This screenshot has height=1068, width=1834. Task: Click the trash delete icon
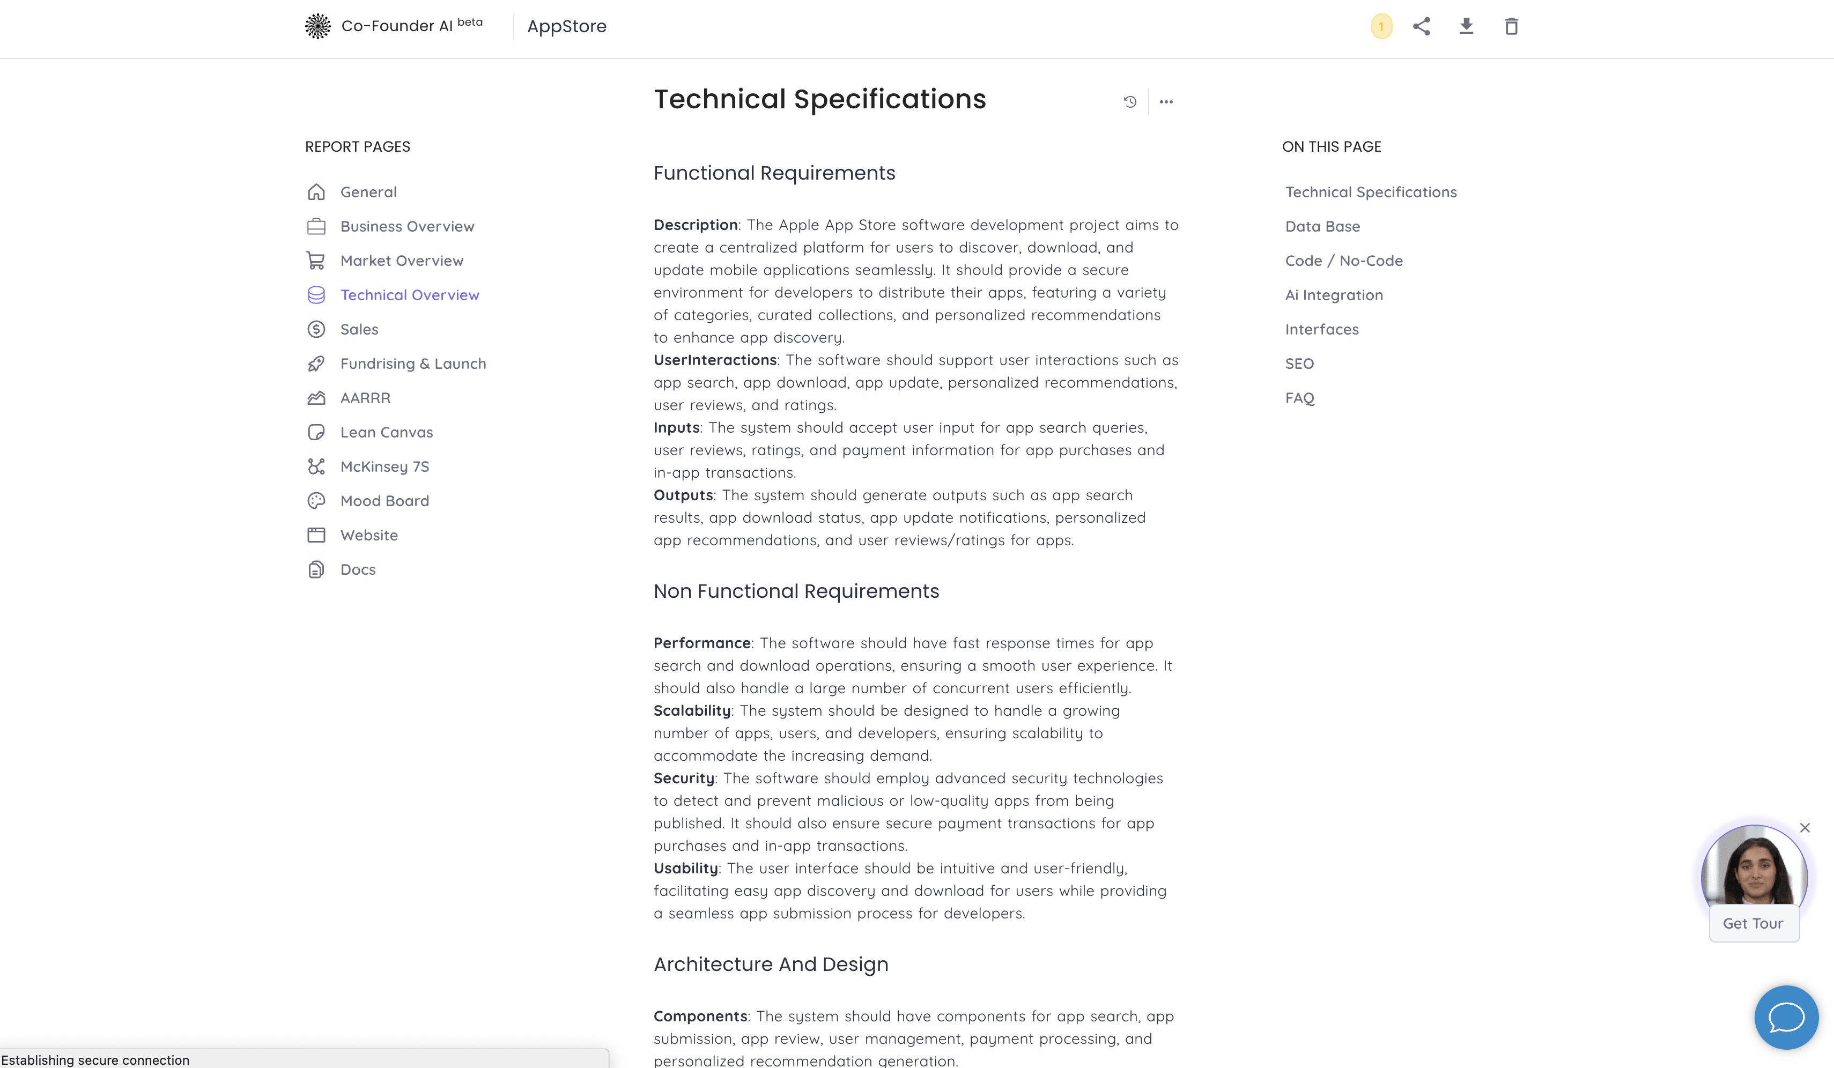coord(1512,26)
